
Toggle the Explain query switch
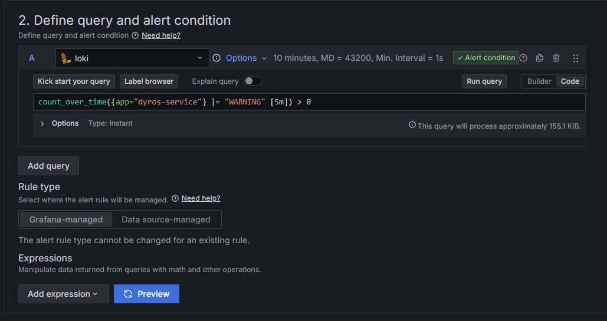click(x=253, y=81)
